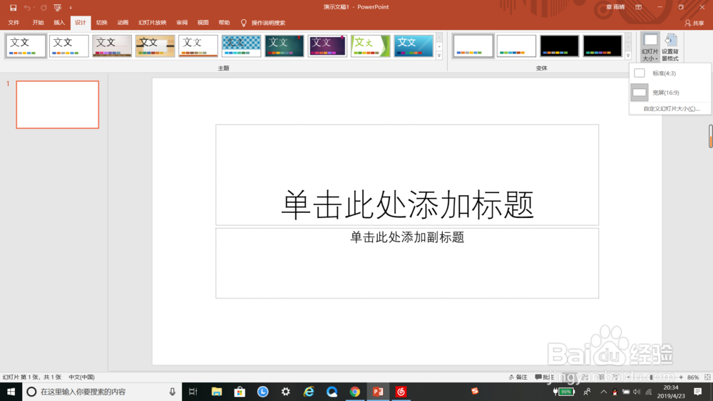Click zoom in plus button

coord(681,377)
